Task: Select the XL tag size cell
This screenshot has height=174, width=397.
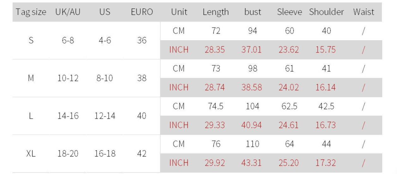Action: pos(31,154)
